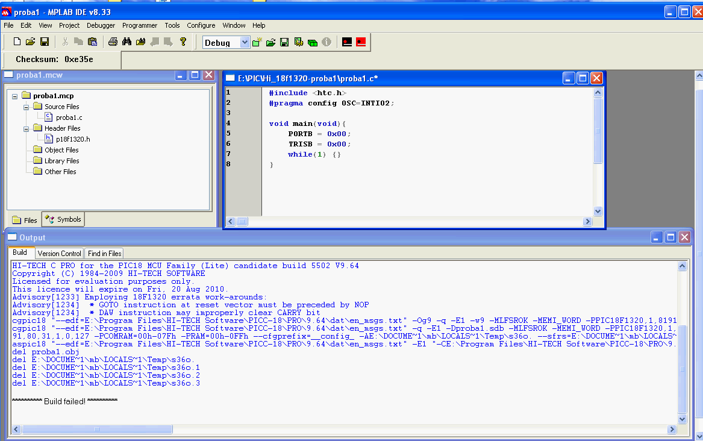Image resolution: width=703 pixels, height=441 pixels.
Task: Open the View menu
Action: (45, 25)
